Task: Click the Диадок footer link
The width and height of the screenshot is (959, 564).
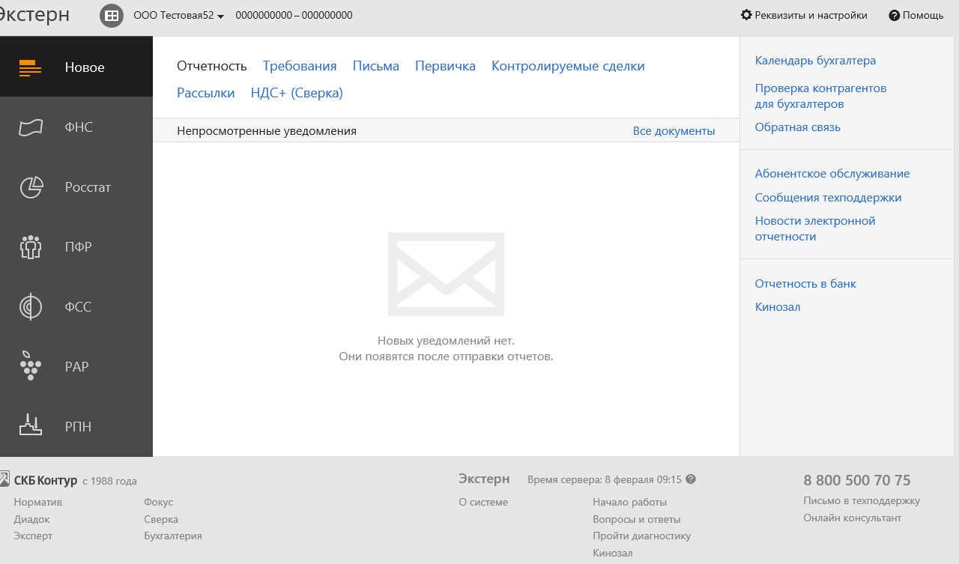Action: [x=31, y=519]
